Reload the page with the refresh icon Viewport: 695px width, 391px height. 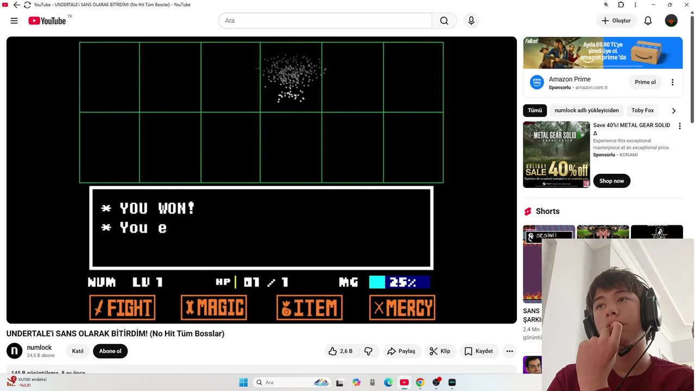(x=27, y=5)
